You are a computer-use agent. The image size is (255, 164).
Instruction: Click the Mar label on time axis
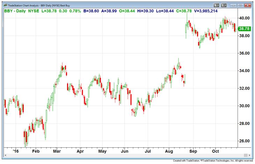pyautogui.click(x=57, y=151)
